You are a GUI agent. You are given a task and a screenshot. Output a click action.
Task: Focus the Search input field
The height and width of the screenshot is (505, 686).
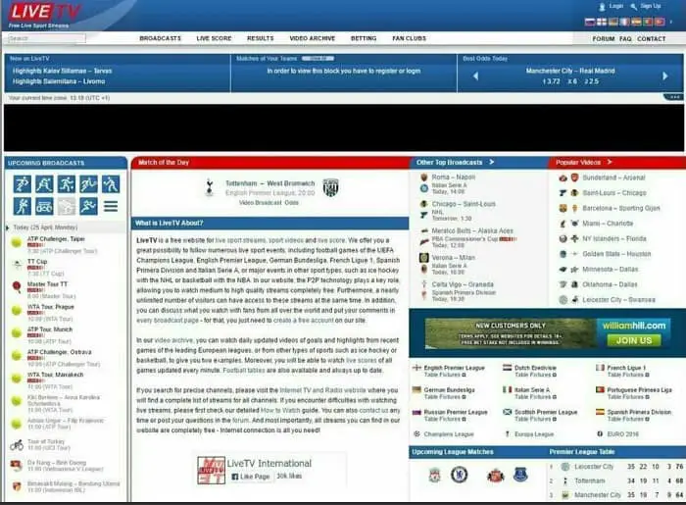[x=47, y=38]
